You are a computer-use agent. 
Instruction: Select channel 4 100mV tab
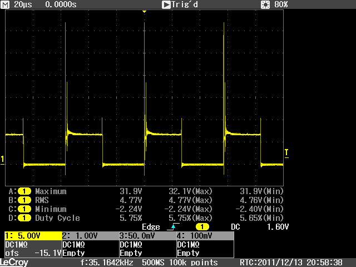(x=205, y=236)
